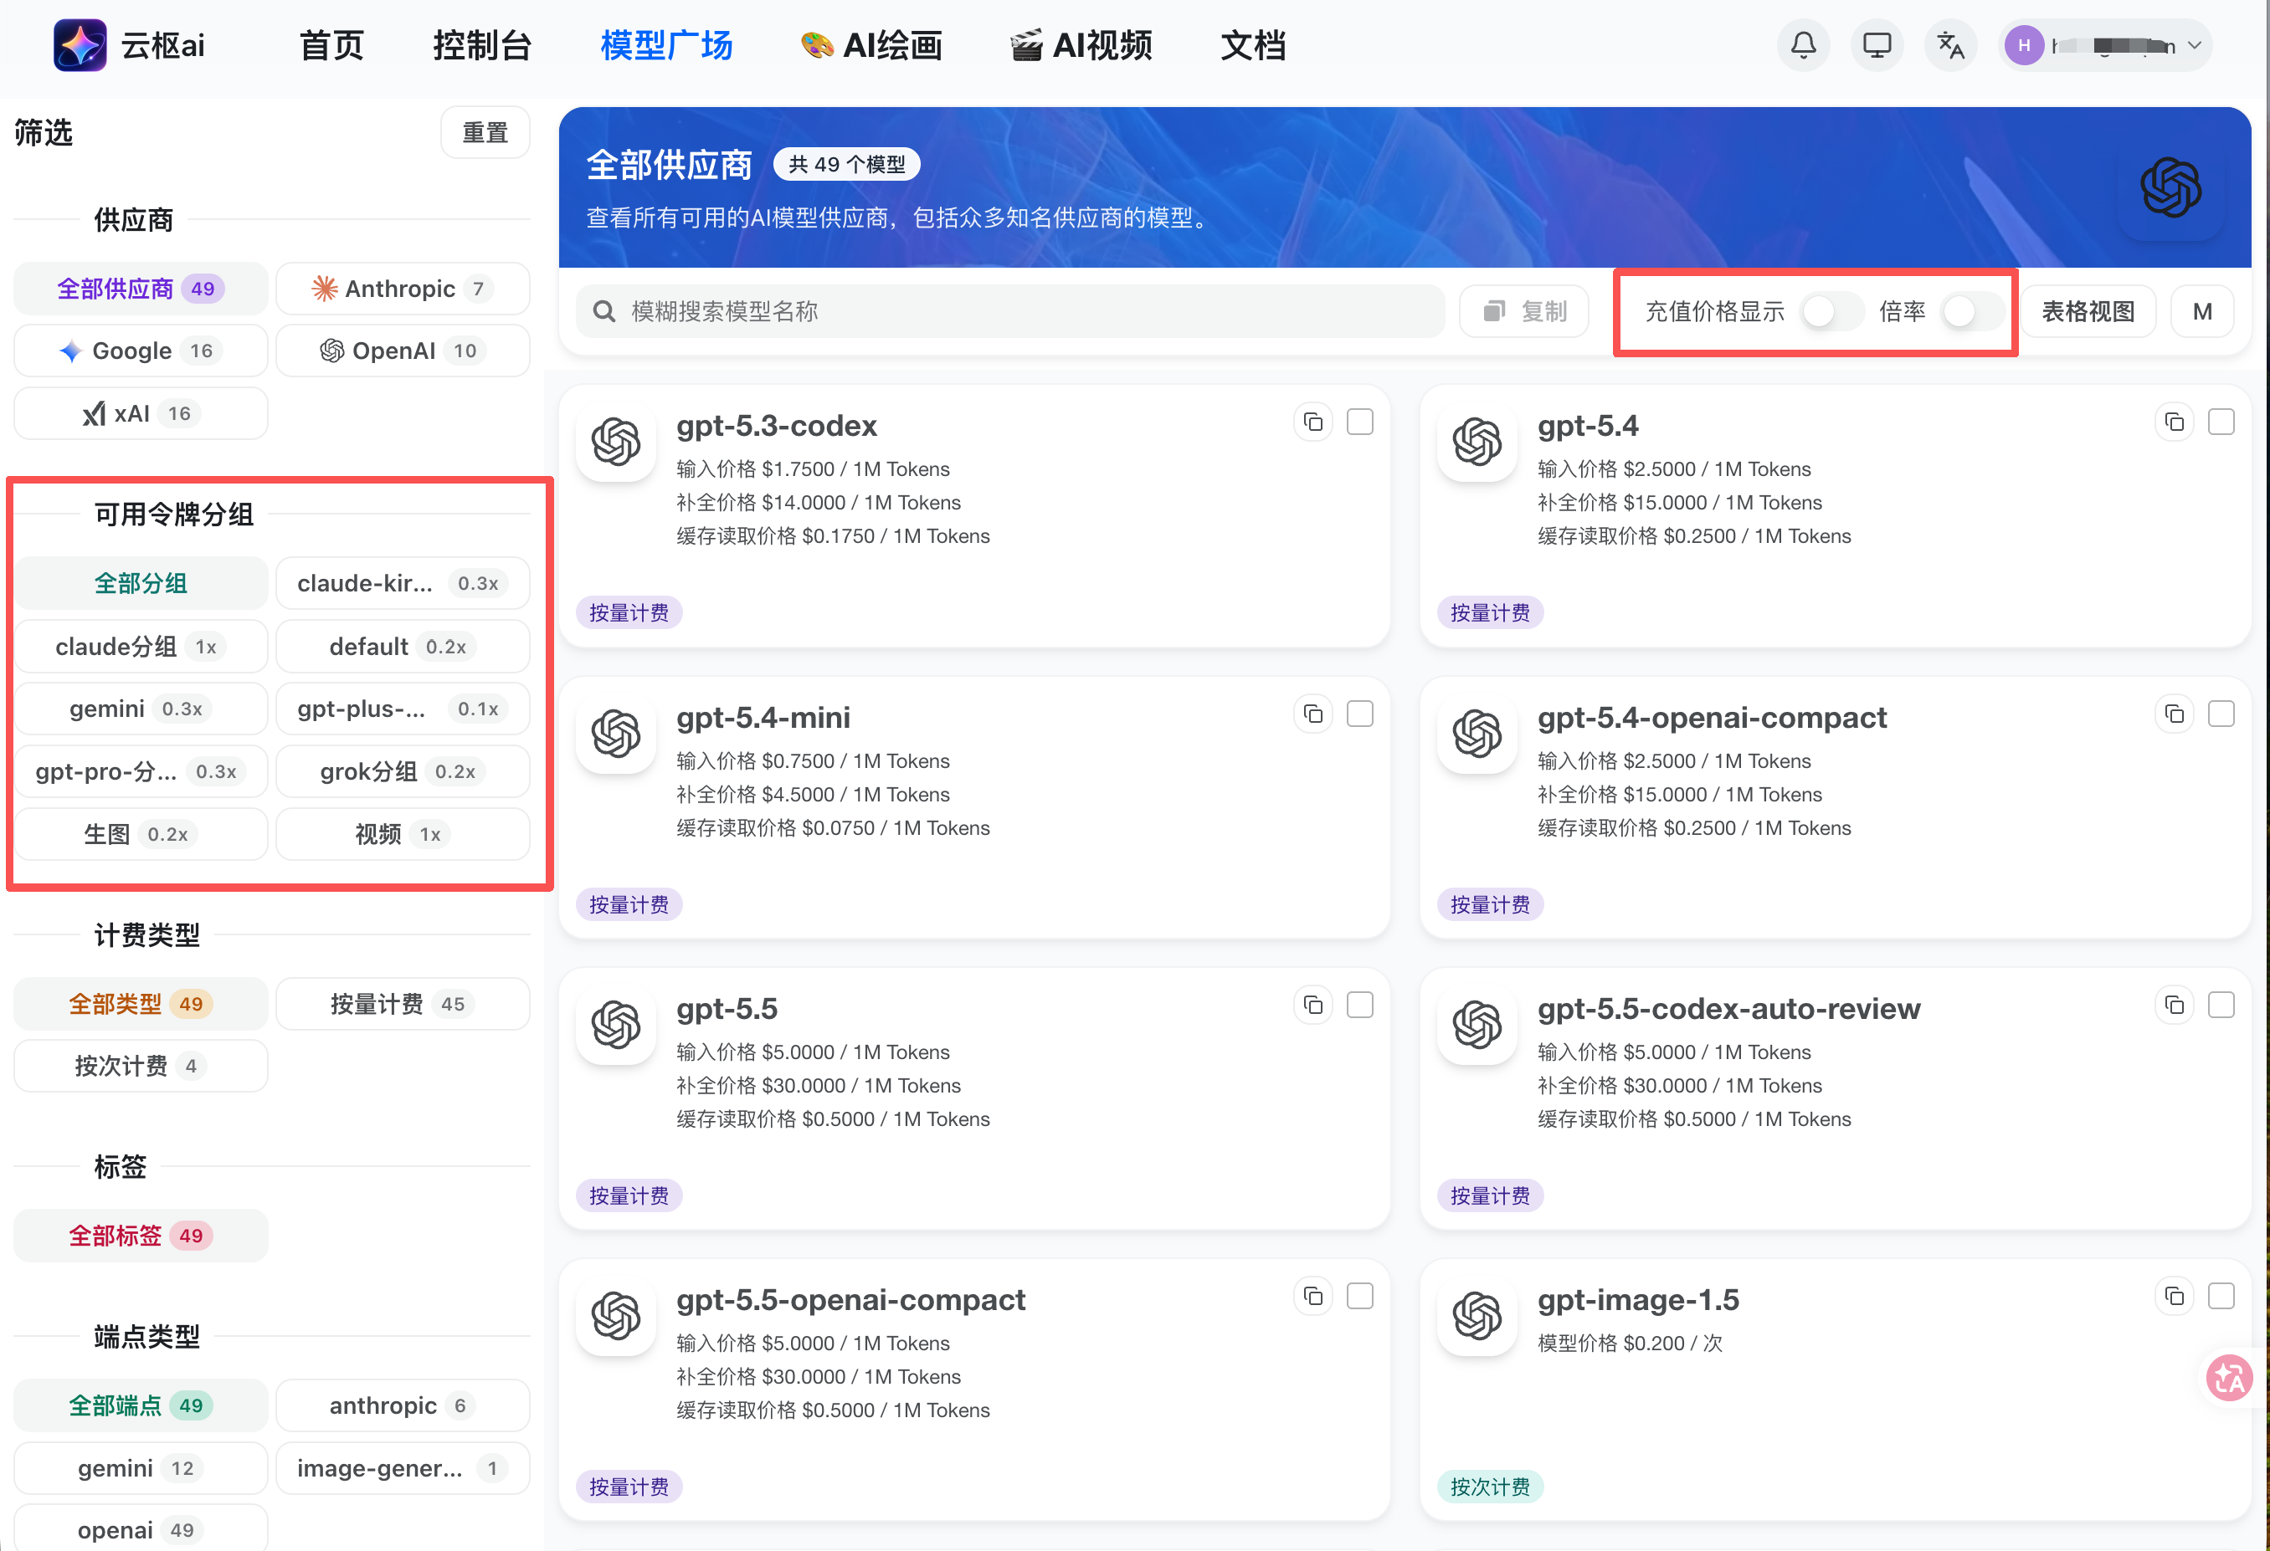The image size is (2270, 1551).
Task: Click the monitor display icon in header
Action: tap(1877, 45)
